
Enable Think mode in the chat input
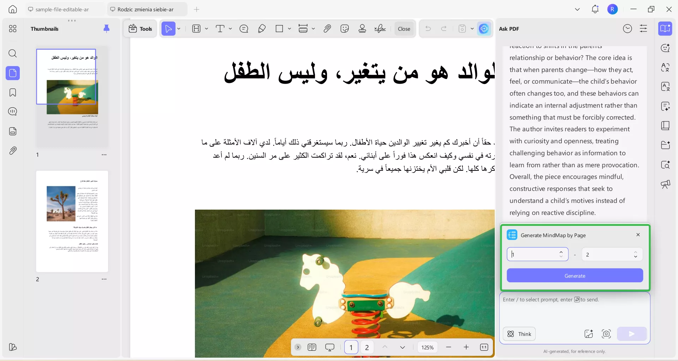pyautogui.click(x=519, y=334)
